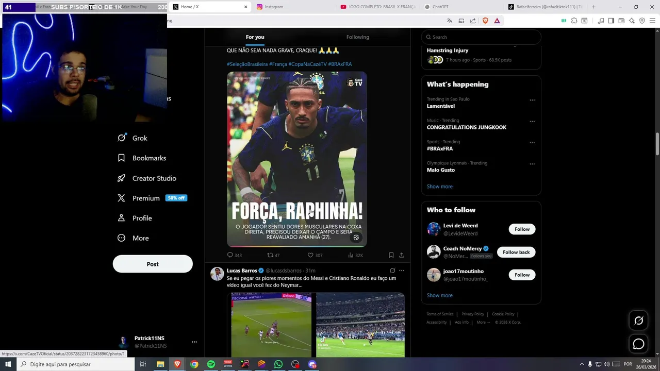The width and height of the screenshot is (660, 371).
Task: Click the Grok icon on Lucas Barros post
Action: 392,271
